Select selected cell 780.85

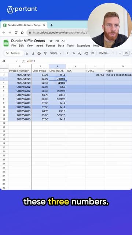57,79
